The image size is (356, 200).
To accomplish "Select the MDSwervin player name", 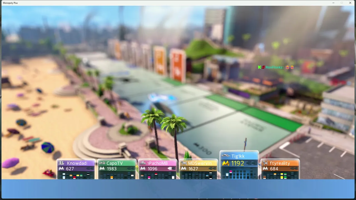I will tap(200, 163).
